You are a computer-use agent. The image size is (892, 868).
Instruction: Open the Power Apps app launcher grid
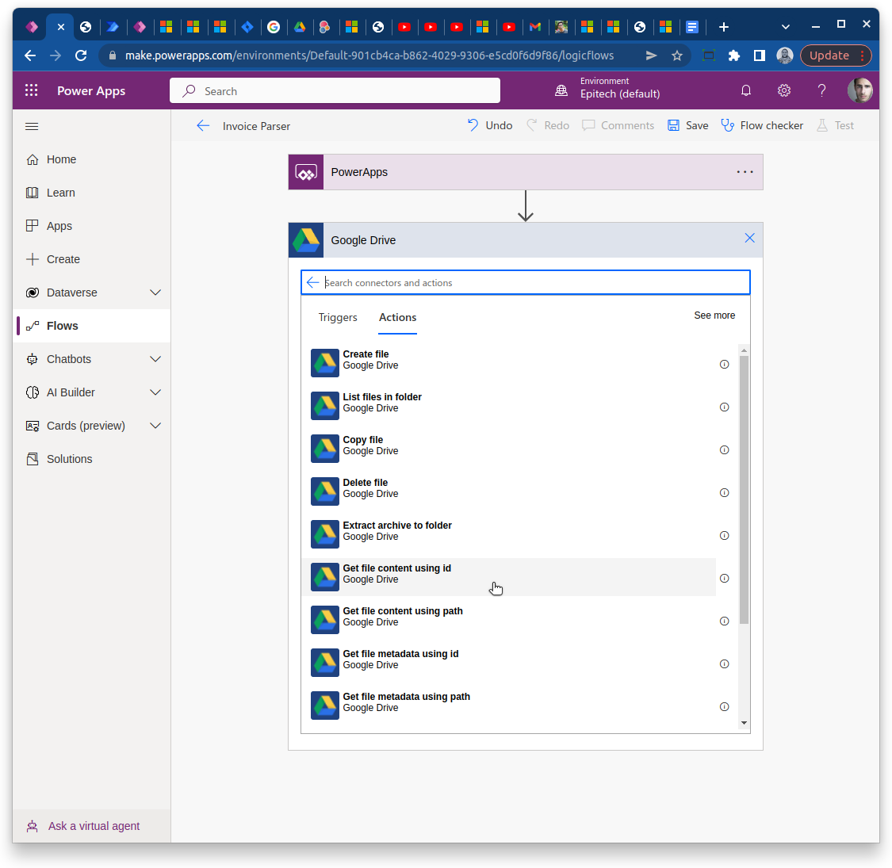pyautogui.click(x=31, y=90)
